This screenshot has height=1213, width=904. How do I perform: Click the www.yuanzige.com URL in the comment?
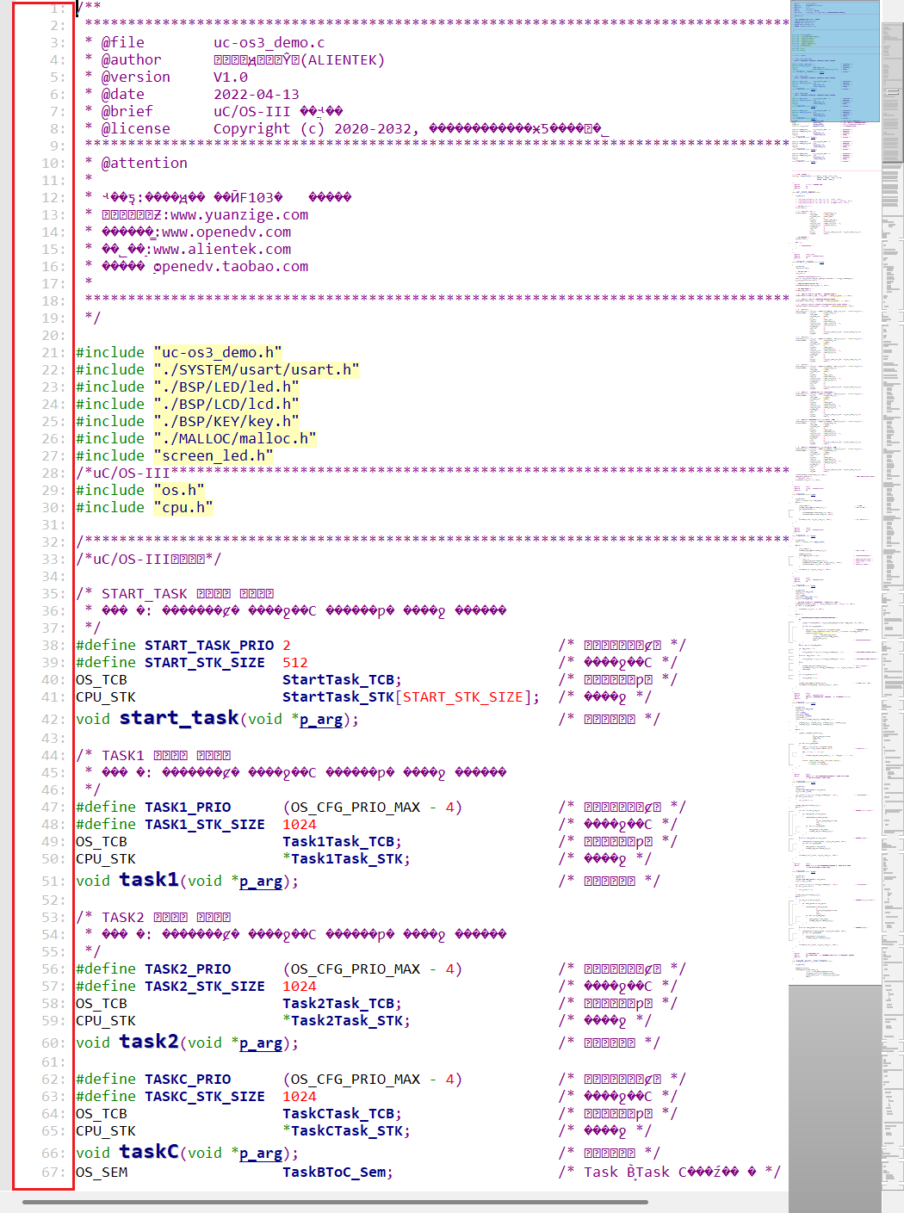(x=239, y=214)
